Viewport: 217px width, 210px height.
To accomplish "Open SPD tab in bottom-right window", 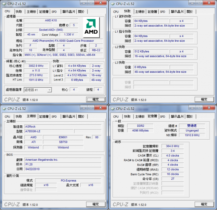I will [x=163, y=117].
